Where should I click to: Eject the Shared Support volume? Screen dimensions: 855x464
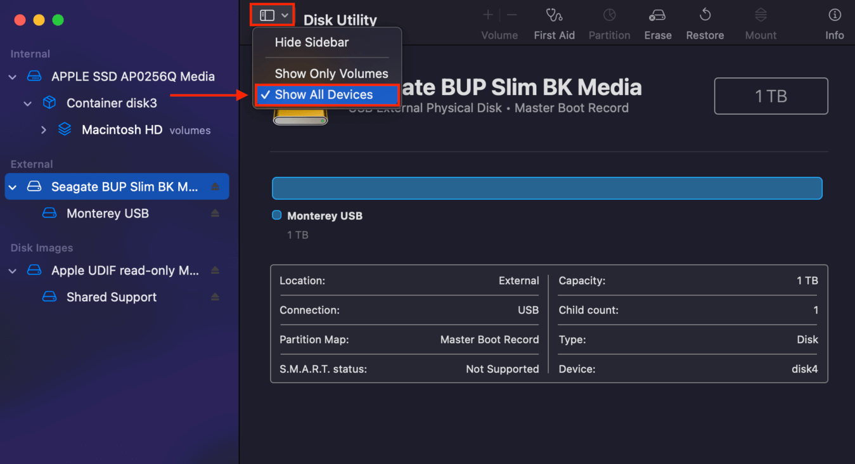point(215,297)
